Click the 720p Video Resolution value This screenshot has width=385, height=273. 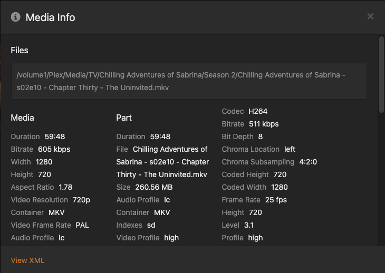pos(81,200)
